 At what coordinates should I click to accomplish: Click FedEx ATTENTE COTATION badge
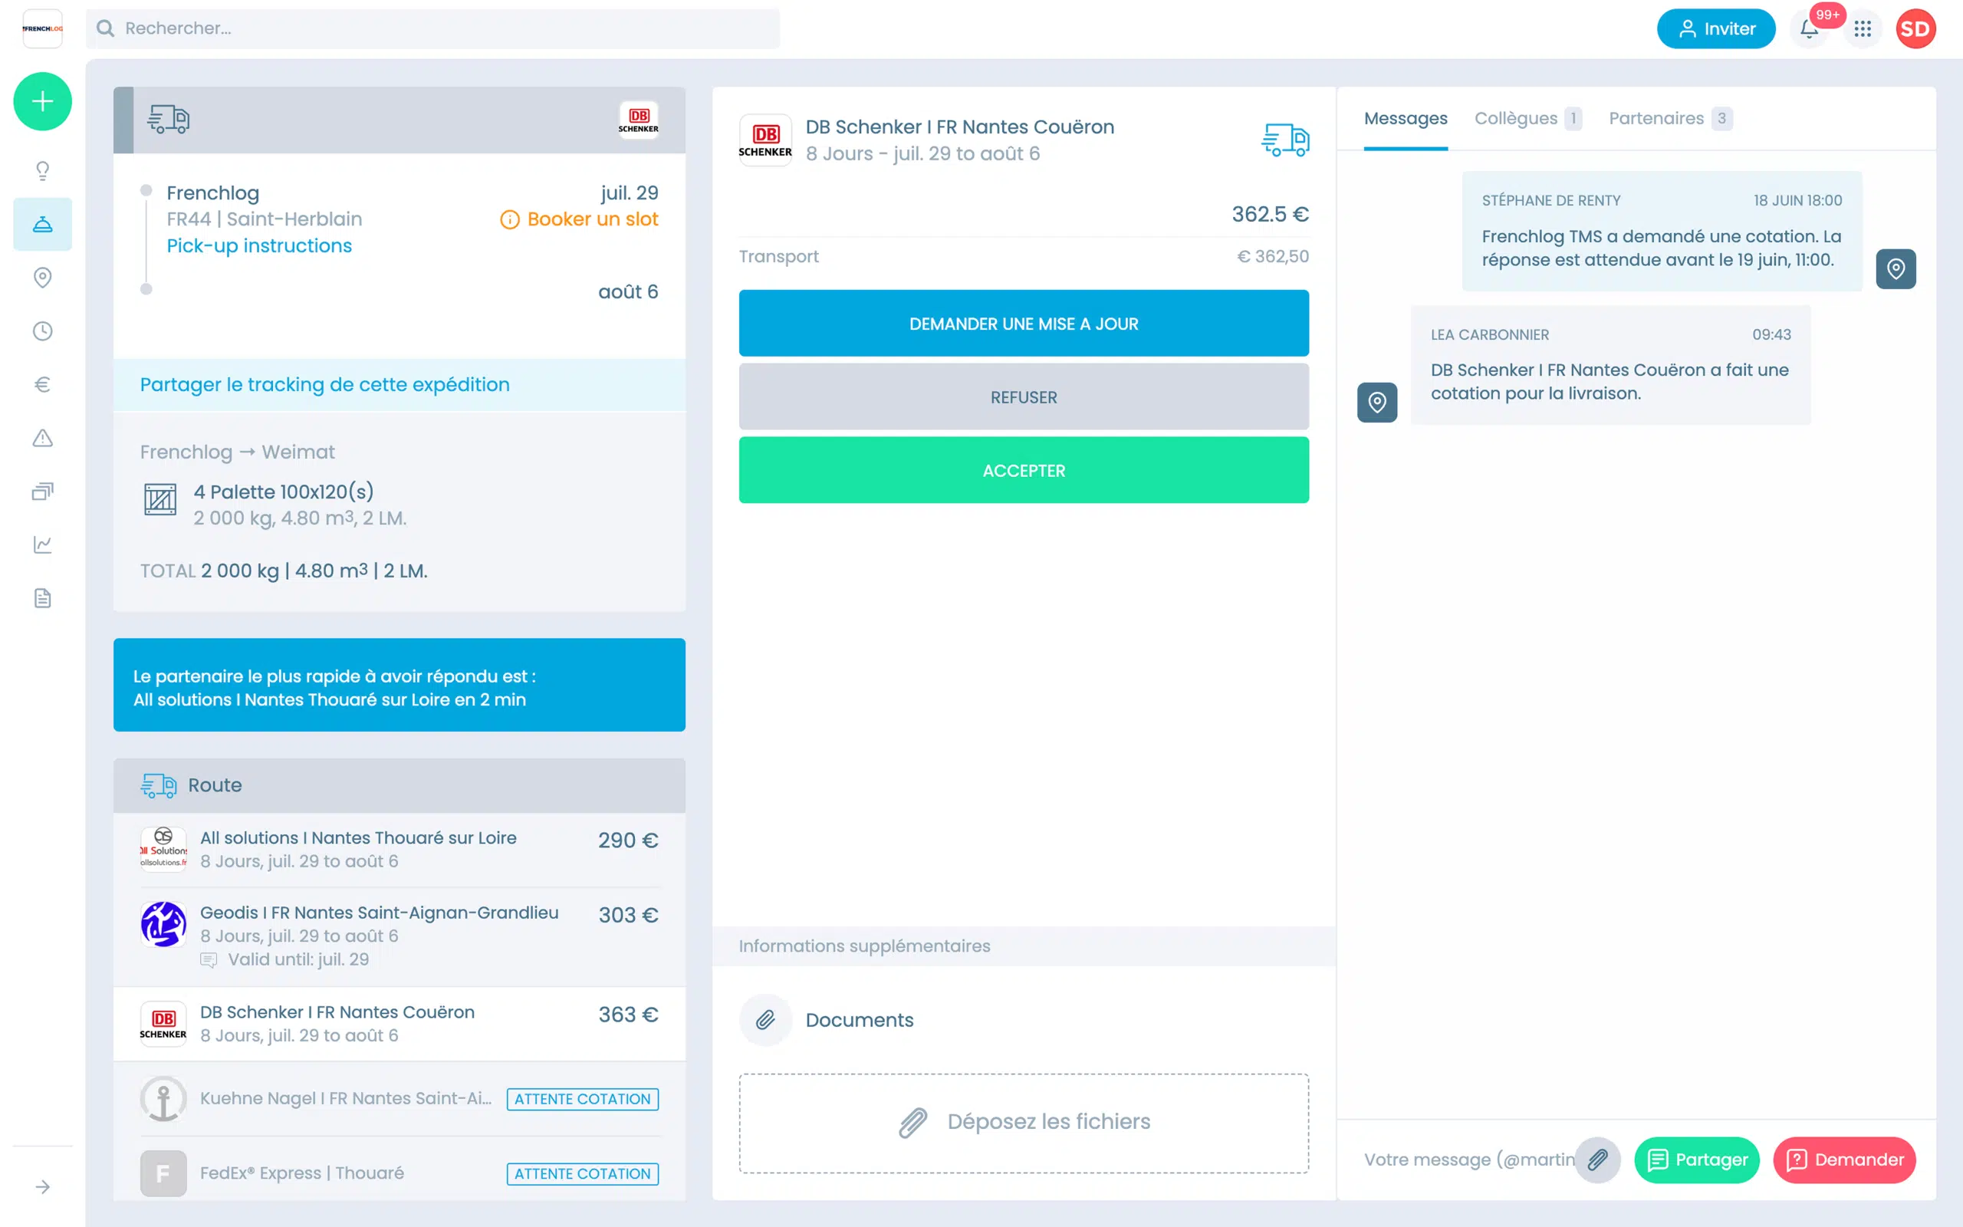[x=583, y=1173]
